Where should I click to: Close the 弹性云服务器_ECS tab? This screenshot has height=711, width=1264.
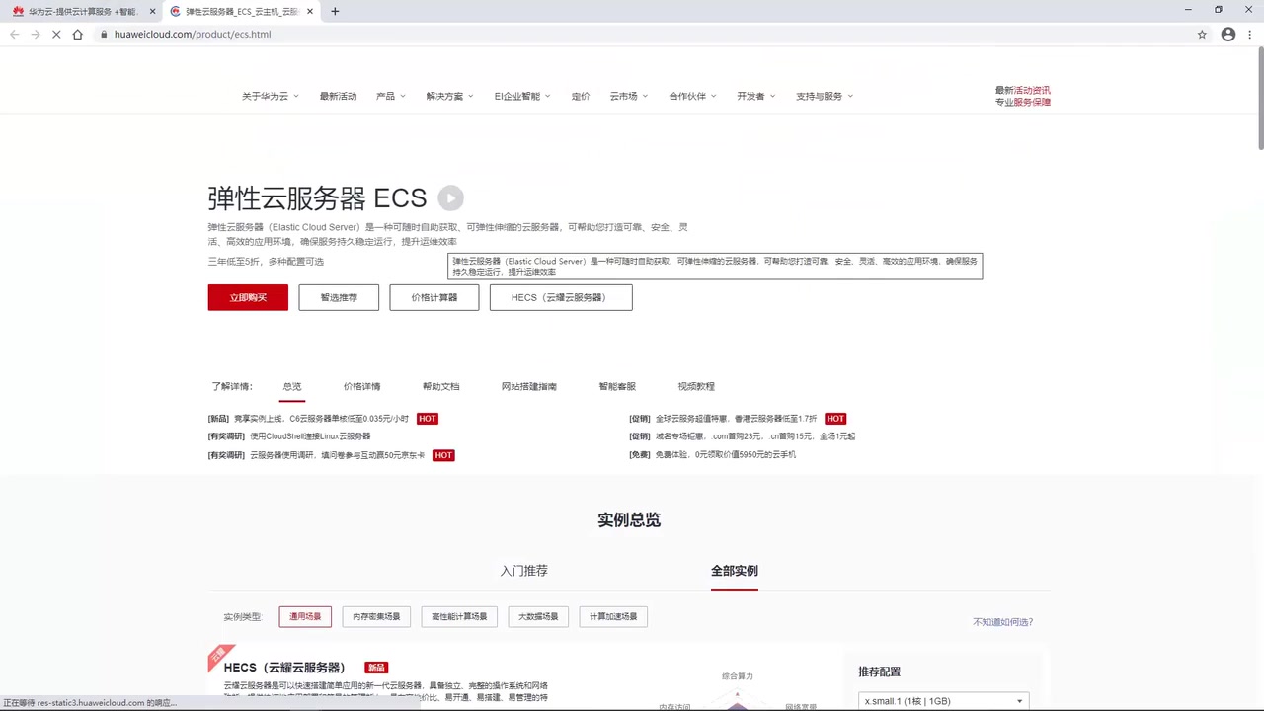(310, 11)
